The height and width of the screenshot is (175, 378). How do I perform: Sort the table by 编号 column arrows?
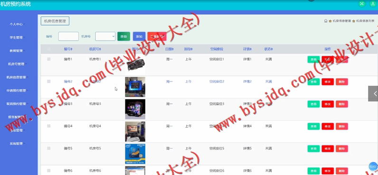[x=71, y=49]
